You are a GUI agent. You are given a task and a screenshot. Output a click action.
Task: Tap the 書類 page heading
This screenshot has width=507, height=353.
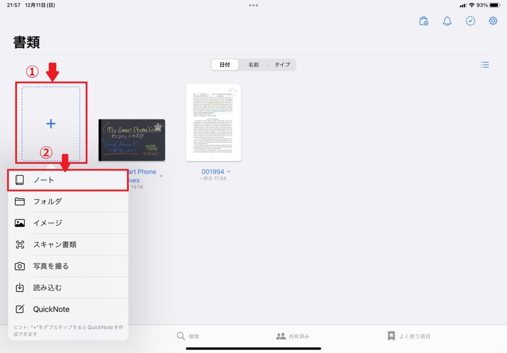[27, 43]
